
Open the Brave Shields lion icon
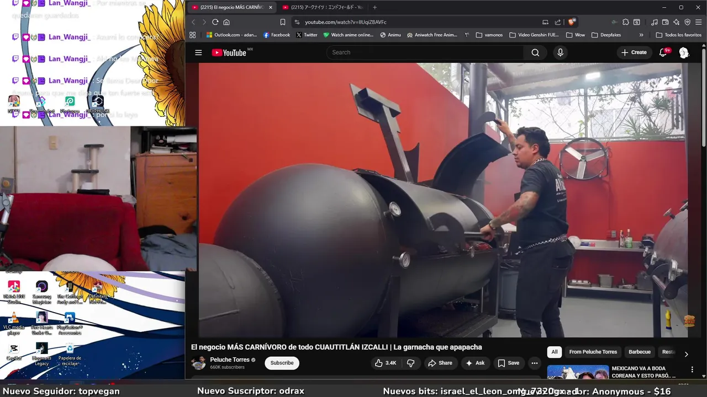tap(571, 22)
